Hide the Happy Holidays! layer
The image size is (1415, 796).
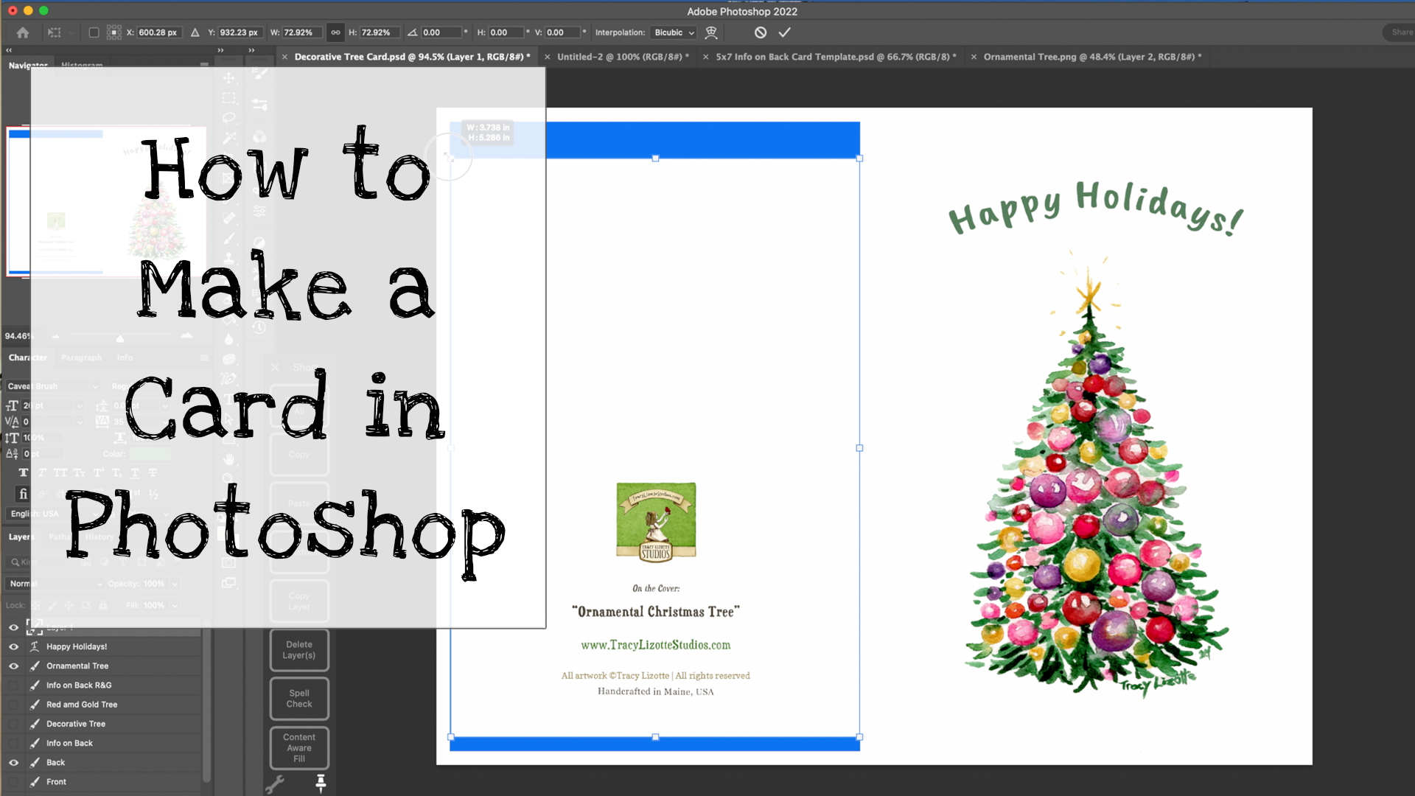[x=13, y=646]
